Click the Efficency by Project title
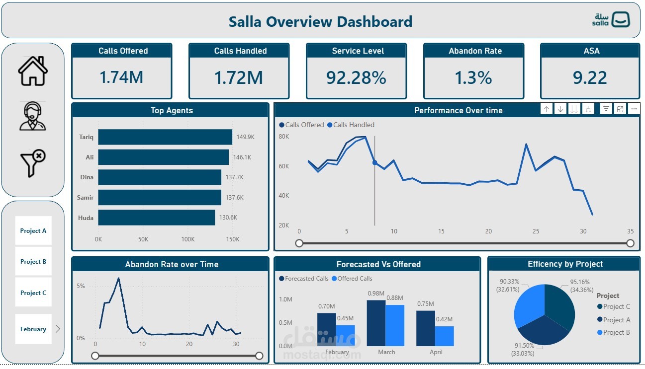645x369 pixels. pos(565,264)
